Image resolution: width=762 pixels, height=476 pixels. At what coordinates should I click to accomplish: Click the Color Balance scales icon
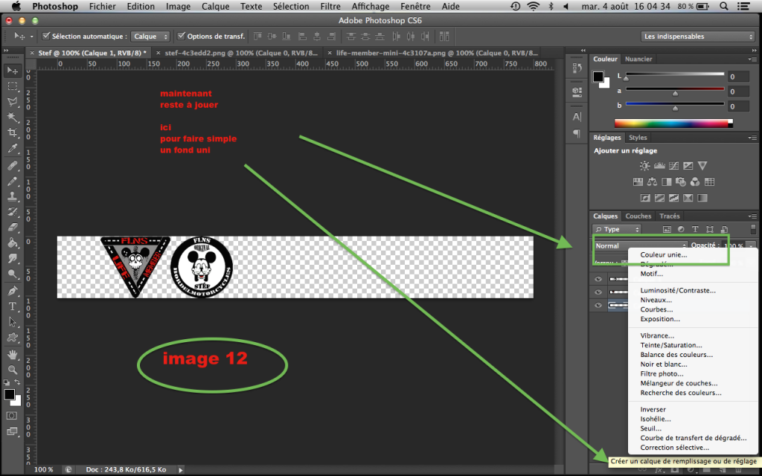[x=652, y=181]
